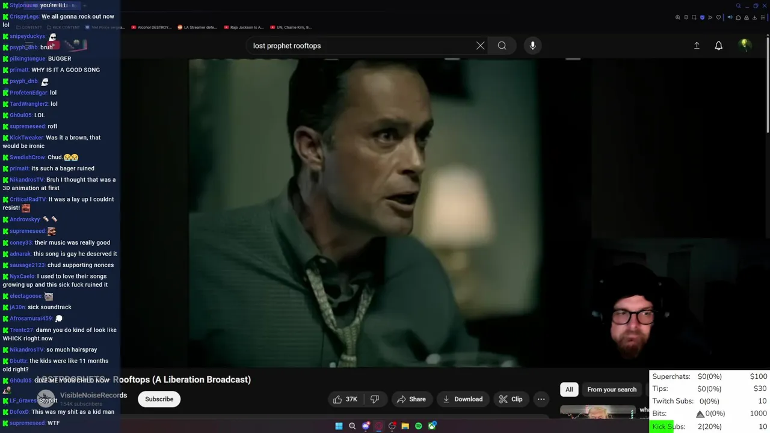Image resolution: width=770 pixels, height=433 pixels.
Task: Click the Download button
Action: (463, 399)
